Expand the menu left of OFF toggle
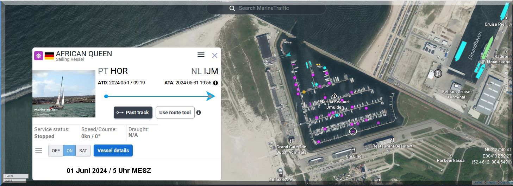The width and height of the screenshot is (513, 186). [39, 150]
